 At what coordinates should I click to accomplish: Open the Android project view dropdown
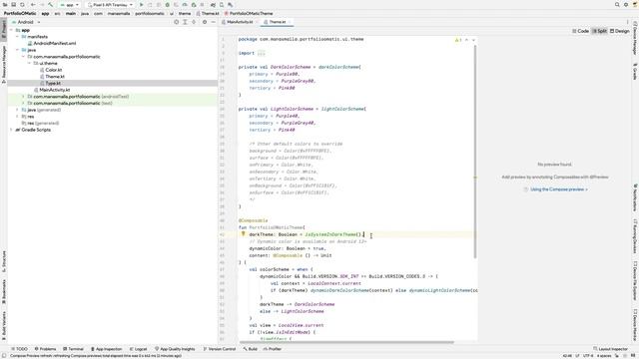[x=26, y=22]
